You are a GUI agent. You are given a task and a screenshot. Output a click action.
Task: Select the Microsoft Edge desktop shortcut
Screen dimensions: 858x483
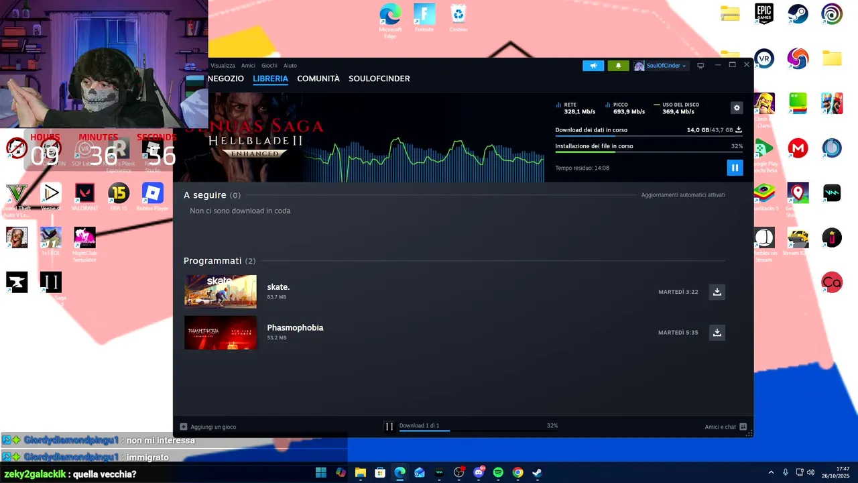(390, 21)
